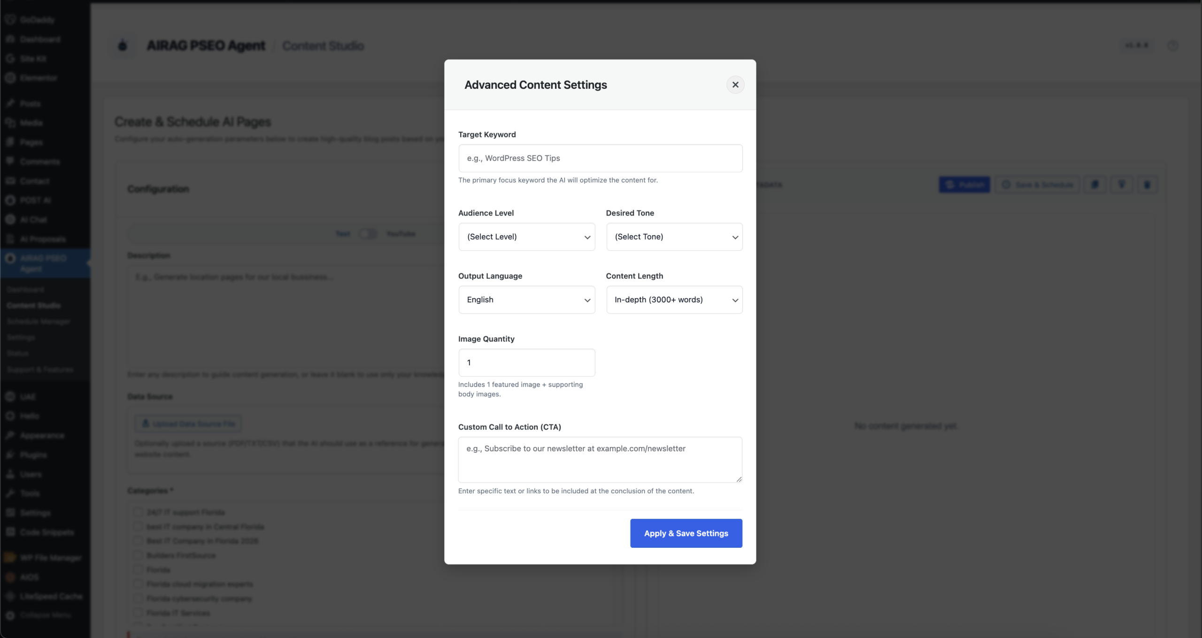Check 'best IT company in Central Florida' category
Image resolution: width=1202 pixels, height=638 pixels.
pyautogui.click(x=138, y=527)
